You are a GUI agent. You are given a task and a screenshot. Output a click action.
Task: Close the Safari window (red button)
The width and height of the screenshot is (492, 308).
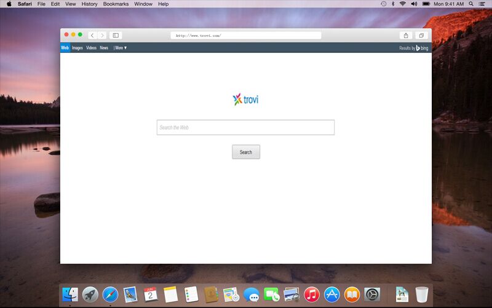66,34
